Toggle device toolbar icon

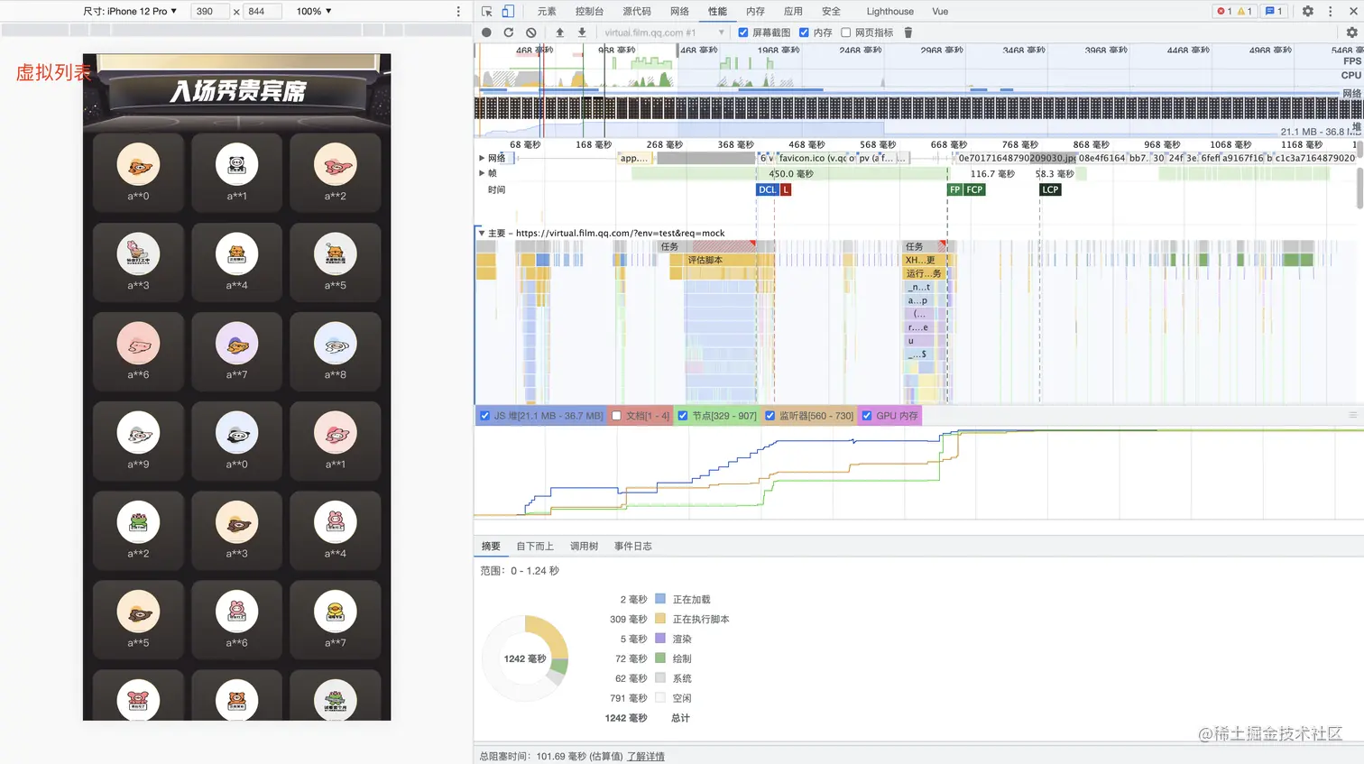[508, 12]
